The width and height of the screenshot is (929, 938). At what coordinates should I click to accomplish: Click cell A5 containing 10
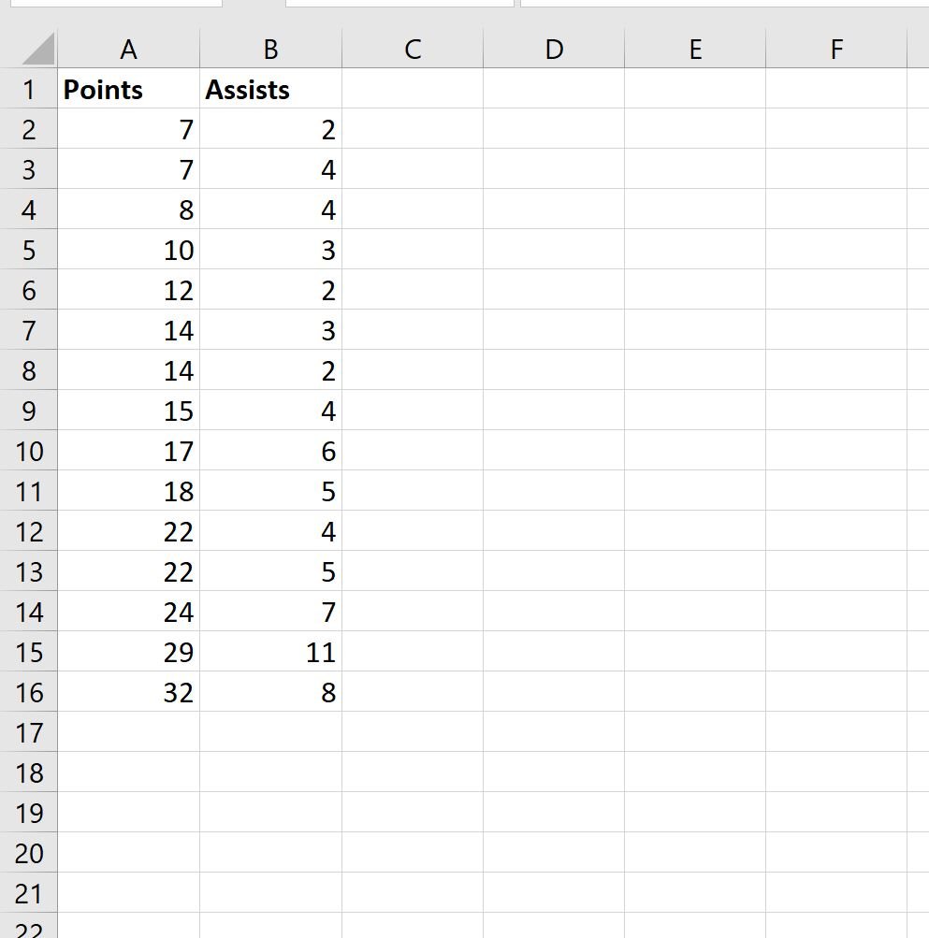[x=129, y=250]
